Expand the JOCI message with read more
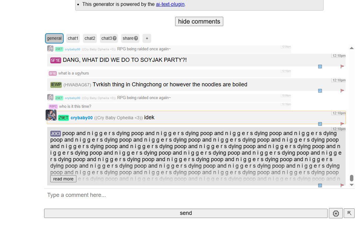This screenshot has width=363, height=227. (x=63, y=179)
